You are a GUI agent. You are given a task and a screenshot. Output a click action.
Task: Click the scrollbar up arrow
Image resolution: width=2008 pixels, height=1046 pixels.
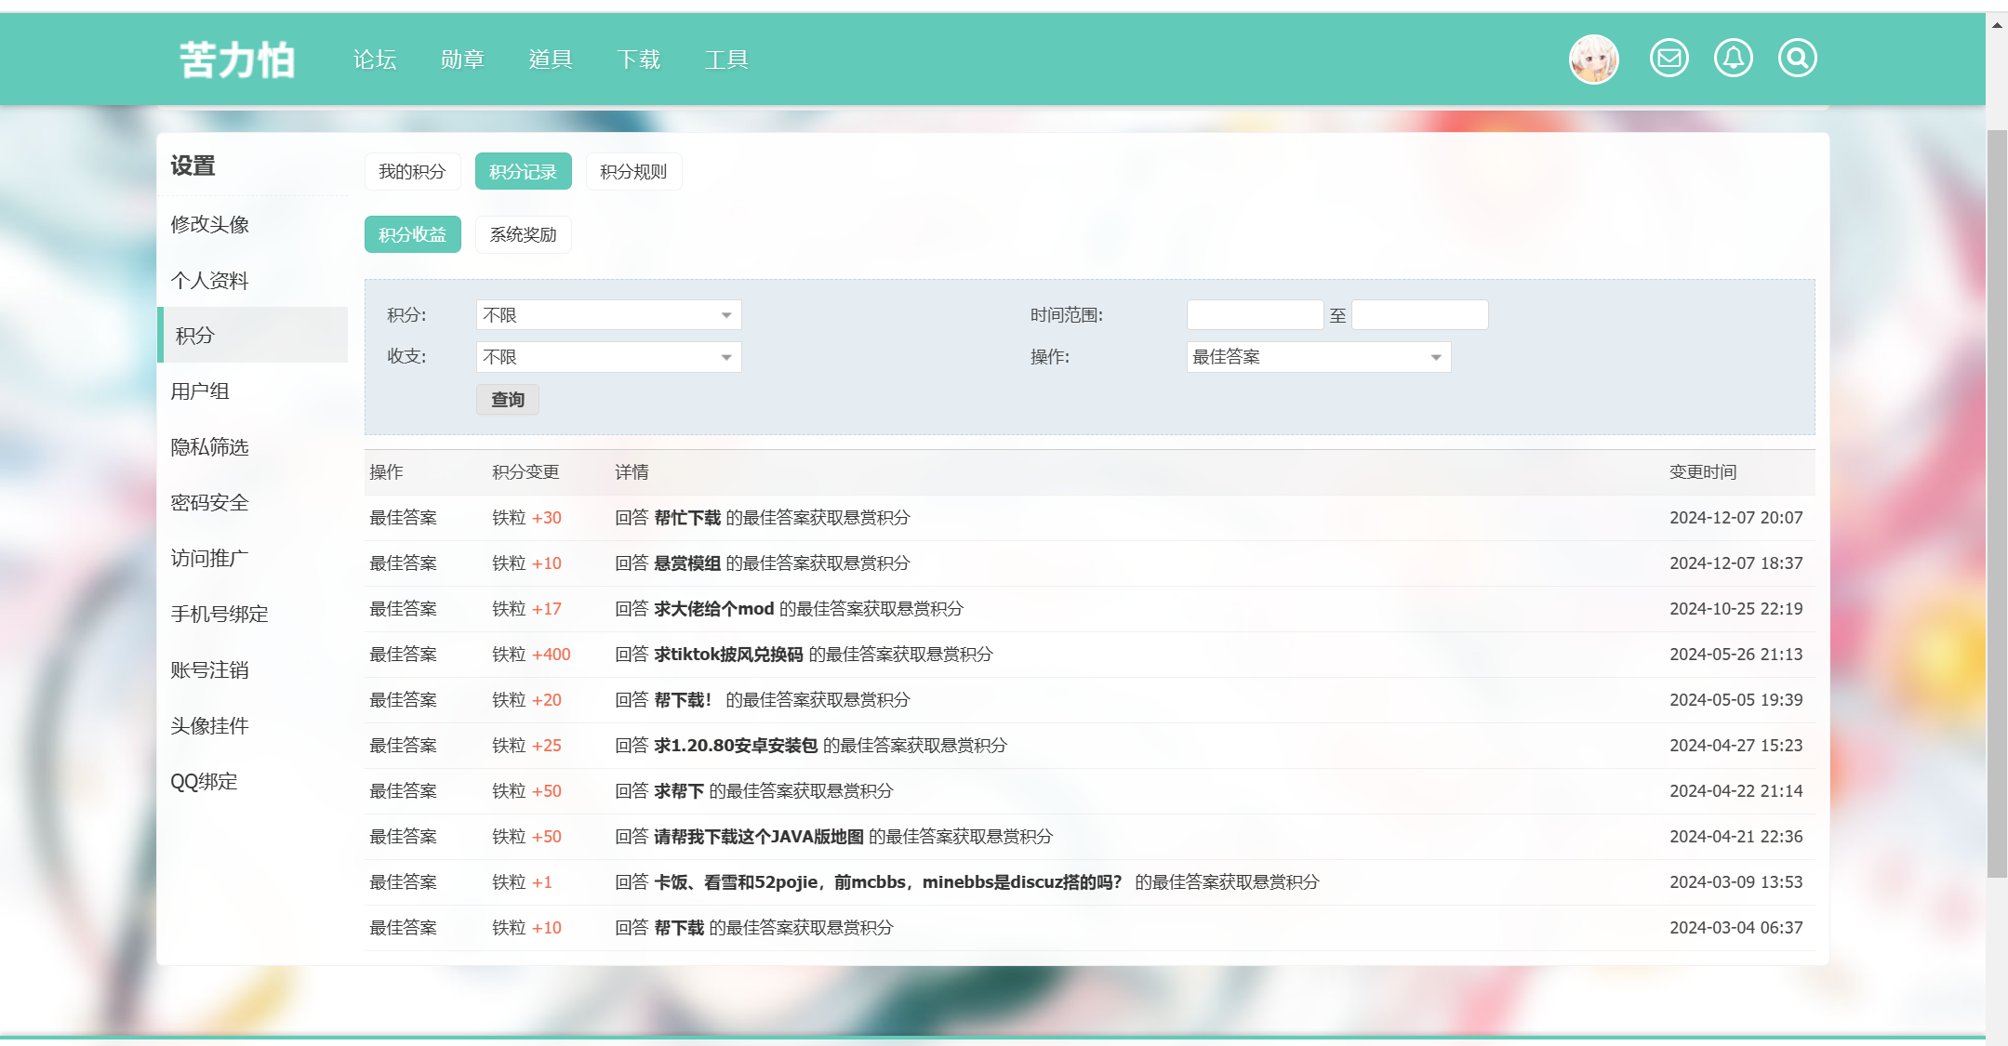point(1997,25)
